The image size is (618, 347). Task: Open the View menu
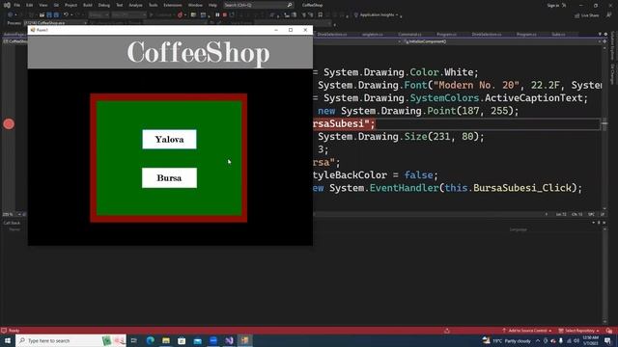(42, 5)
